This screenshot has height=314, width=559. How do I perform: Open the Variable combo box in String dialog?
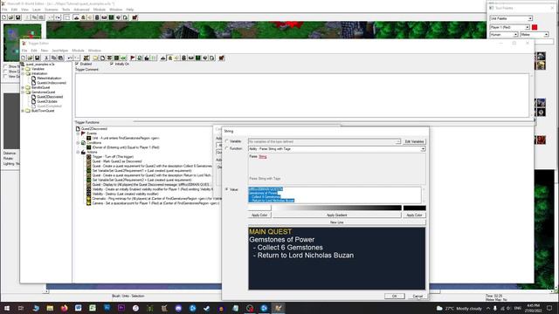coord(324,141)
